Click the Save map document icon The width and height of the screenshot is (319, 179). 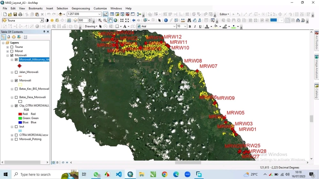click(15, 14)
